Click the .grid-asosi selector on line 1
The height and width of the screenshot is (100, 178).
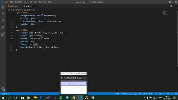click(x=23, y=12)
